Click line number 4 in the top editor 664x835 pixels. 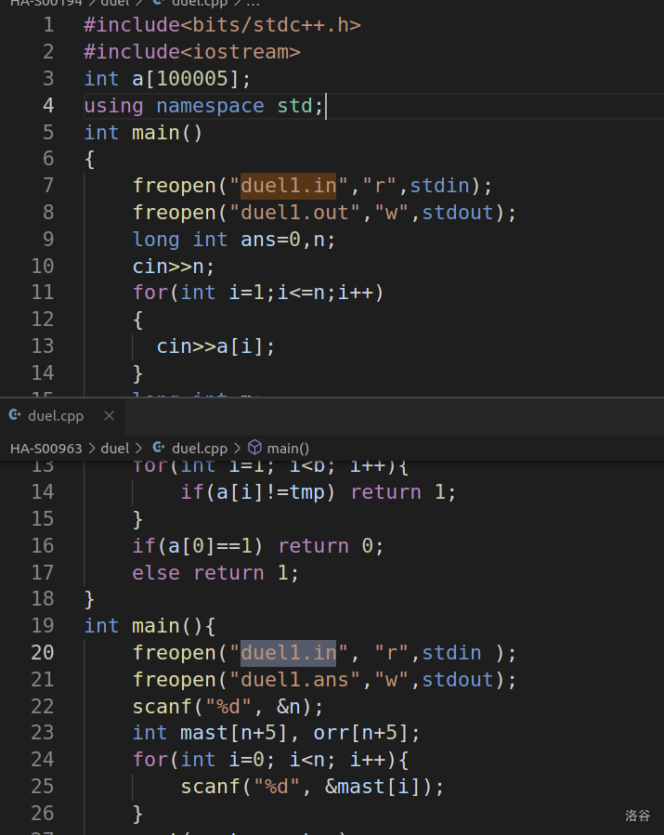click(47, 106)
